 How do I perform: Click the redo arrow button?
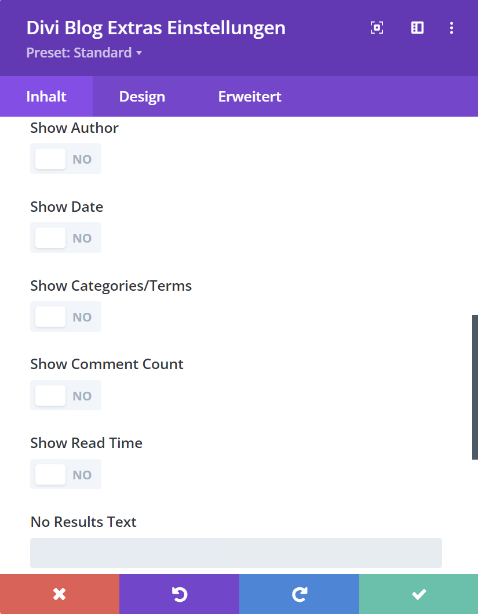pyautogui.click(x=299, y=594)
